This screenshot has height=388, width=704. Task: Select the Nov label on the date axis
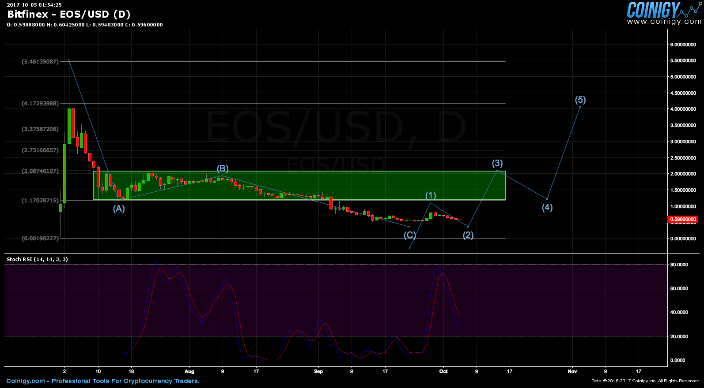572,371
